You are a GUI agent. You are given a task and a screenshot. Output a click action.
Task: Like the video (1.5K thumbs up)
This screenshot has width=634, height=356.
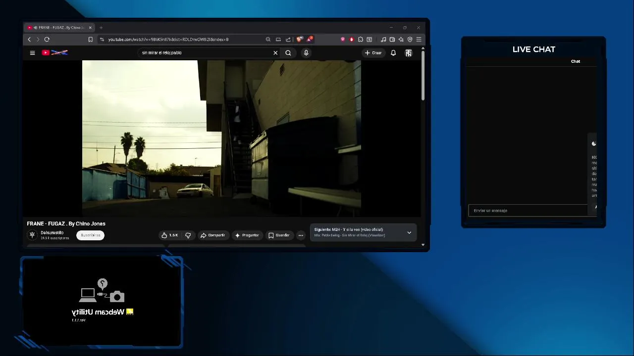pyautogui.click(x=169, y=235)
